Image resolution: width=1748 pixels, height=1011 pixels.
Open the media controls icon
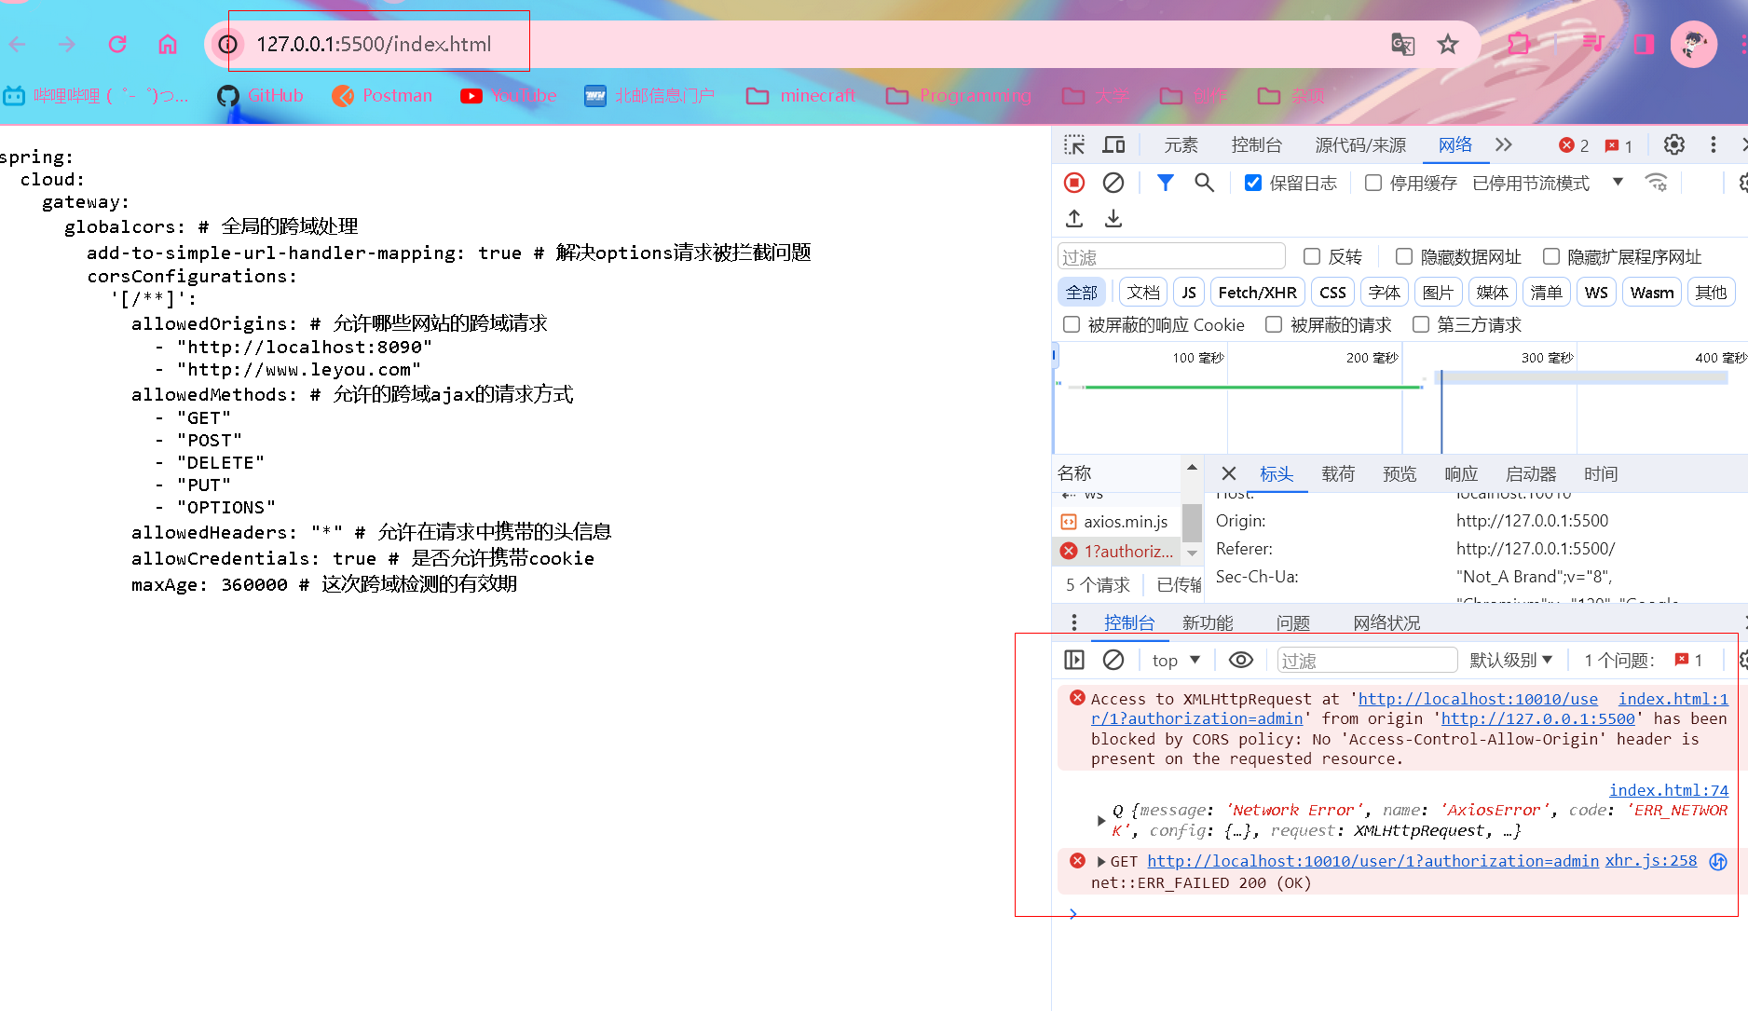click(1592, 44)
